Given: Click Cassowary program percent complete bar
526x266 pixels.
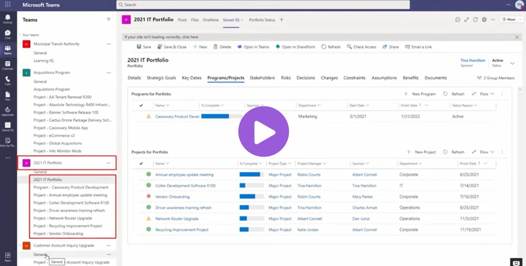Looking at the screenshot, I should [x=222, y=116].
